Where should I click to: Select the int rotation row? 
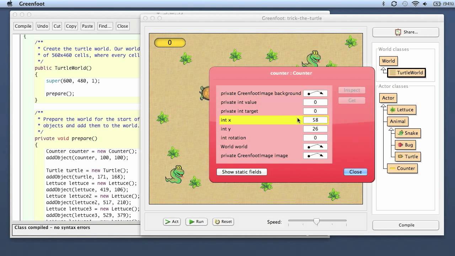click(274, 138)
